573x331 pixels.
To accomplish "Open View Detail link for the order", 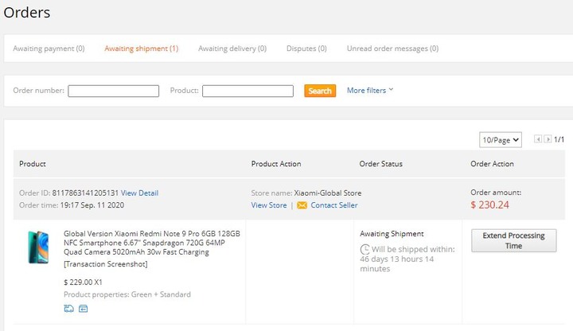I will [x=139, y=193].
